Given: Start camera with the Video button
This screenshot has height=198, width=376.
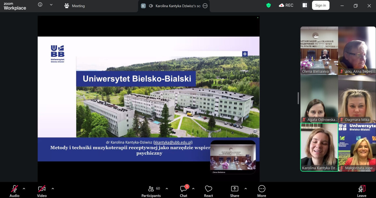Looking at the screenshot, I should 42,191.
